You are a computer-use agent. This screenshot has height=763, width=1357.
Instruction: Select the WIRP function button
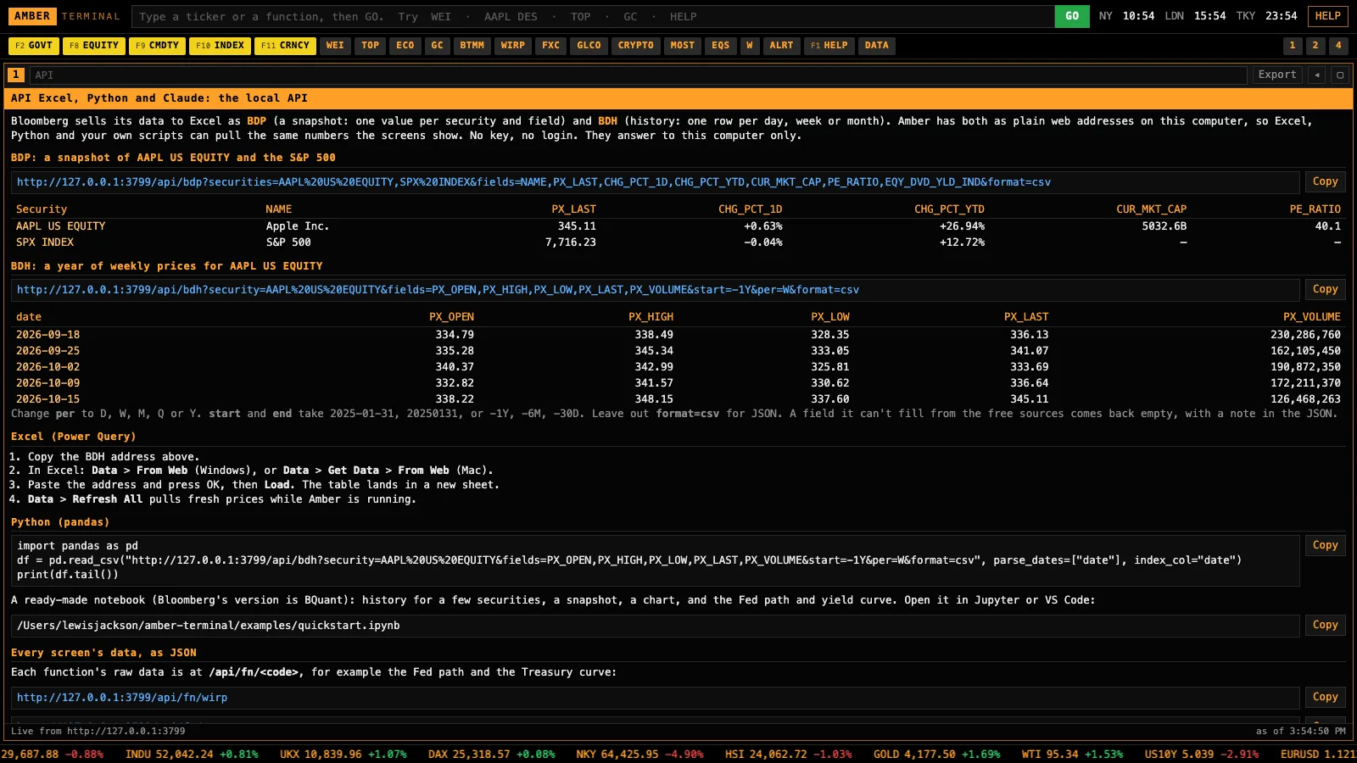tap(513, 46)
